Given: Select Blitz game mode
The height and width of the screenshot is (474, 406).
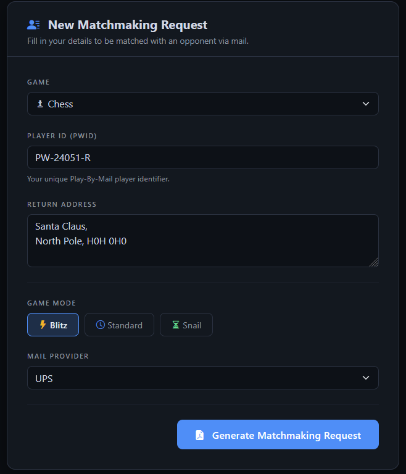Looking at the screenshot, I should (x=53, y=325).
